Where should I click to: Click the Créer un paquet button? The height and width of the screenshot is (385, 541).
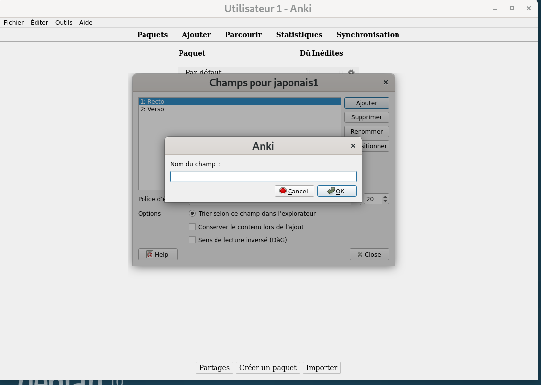coord(268,368)
